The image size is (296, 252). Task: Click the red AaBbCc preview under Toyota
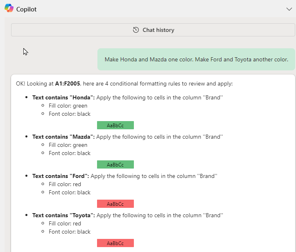pyautogui.click(x=115, y=243)
